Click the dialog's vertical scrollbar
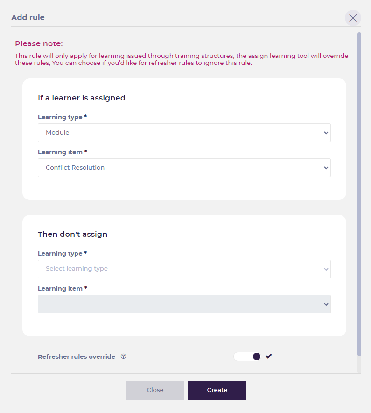 [x=359, y=194]
